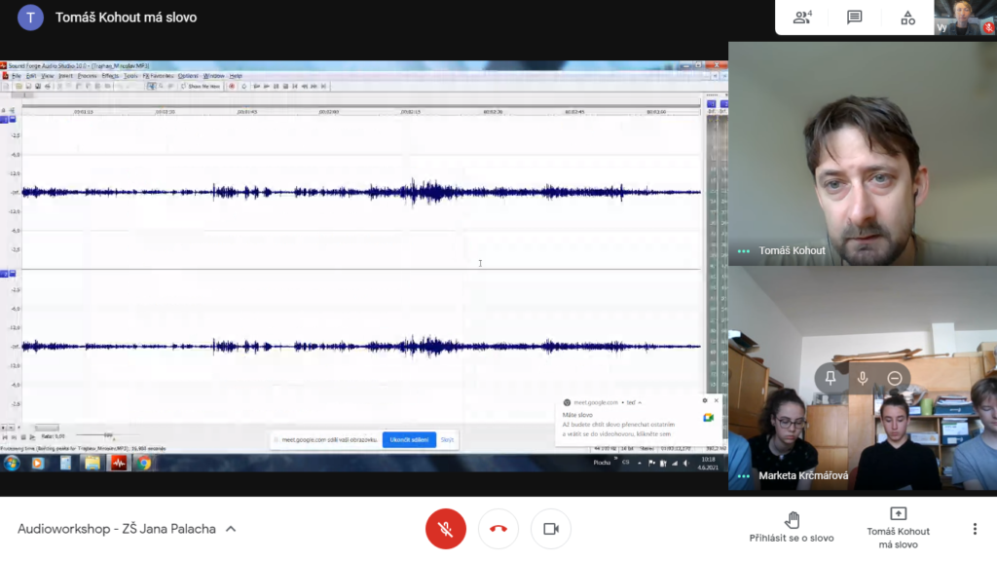997x561 pixels.
Task: Start recording with the red Record button
Action: [232, 86]
